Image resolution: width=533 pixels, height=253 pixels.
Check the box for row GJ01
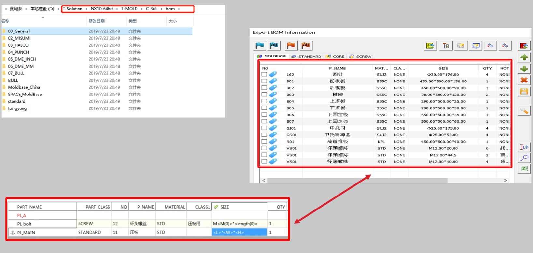[264, 128]
